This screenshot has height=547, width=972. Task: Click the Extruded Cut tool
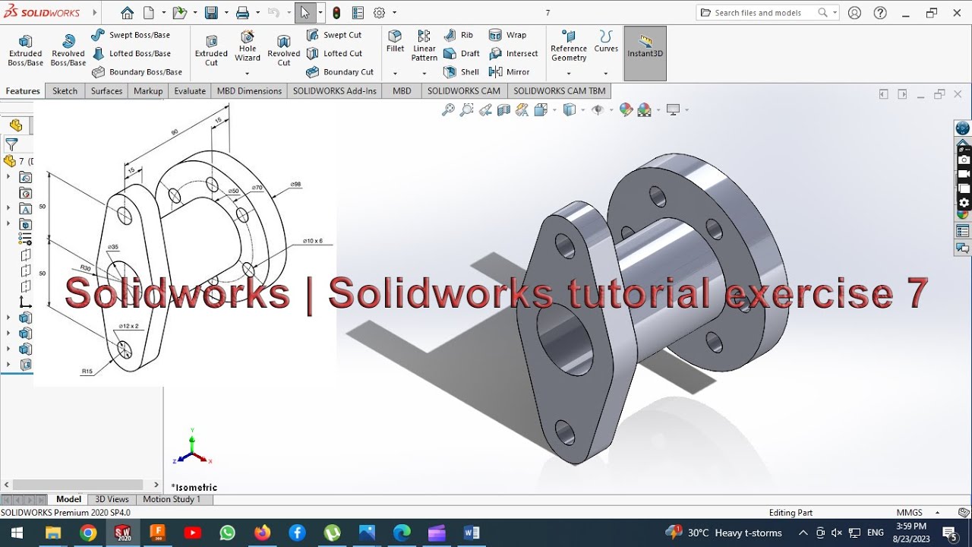pos(211,50)
